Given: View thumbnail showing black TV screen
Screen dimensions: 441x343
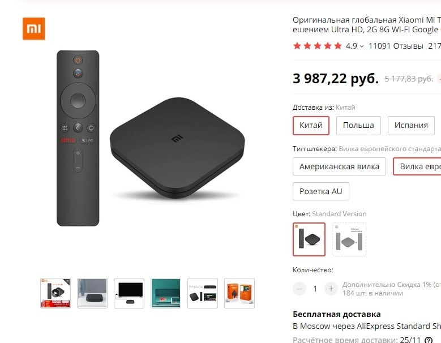Looking at the screenshot, I should 129,293.
